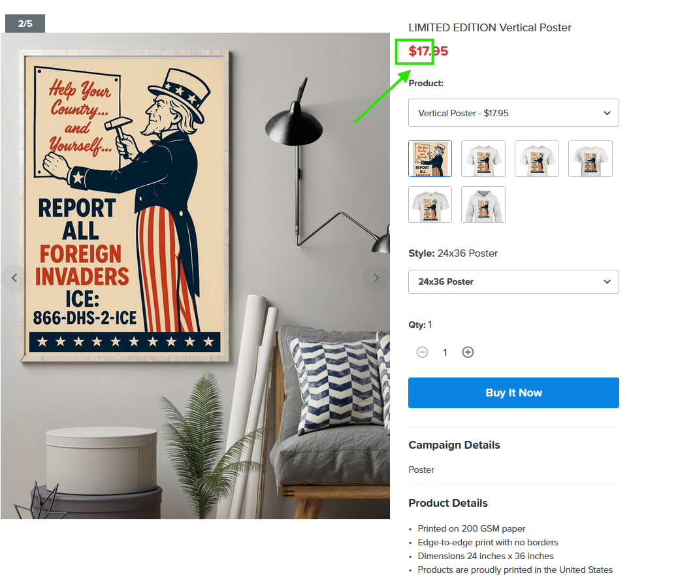Expand the 24x36 Poster style dropdown
The width and height of the screenshot is (695, 578).
click(x=513, y=282)
